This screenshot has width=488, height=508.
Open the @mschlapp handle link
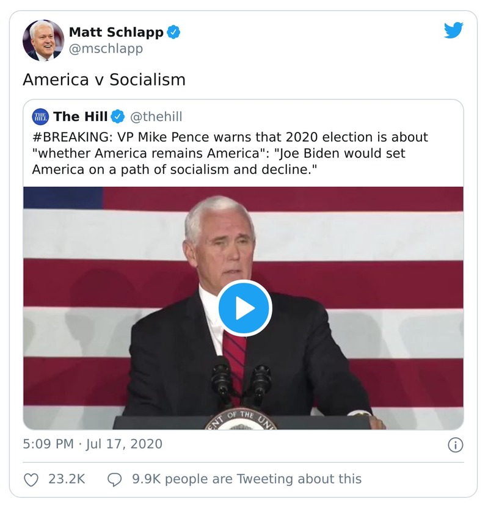106,49
